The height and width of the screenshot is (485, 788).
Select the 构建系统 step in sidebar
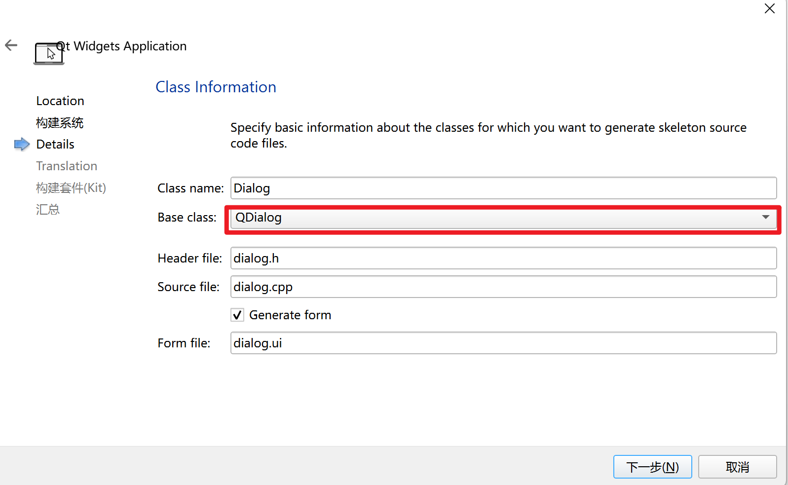click(60, 122)
